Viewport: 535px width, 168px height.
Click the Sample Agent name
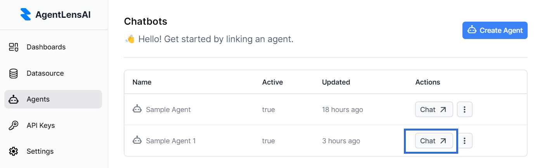tap(168, 110)
